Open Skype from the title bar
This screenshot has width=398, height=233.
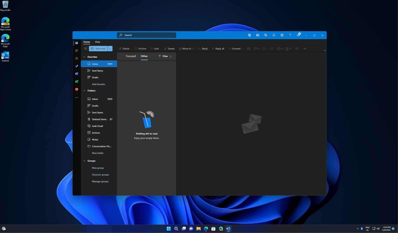click(x=250, y=35)
